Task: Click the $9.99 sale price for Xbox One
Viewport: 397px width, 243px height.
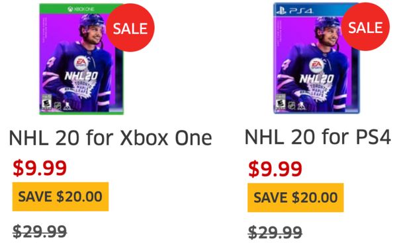Action: coord(40,168)
